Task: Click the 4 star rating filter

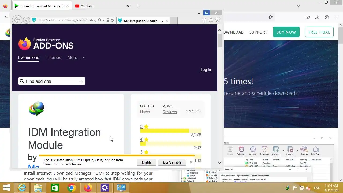Action: coord(144,139)
